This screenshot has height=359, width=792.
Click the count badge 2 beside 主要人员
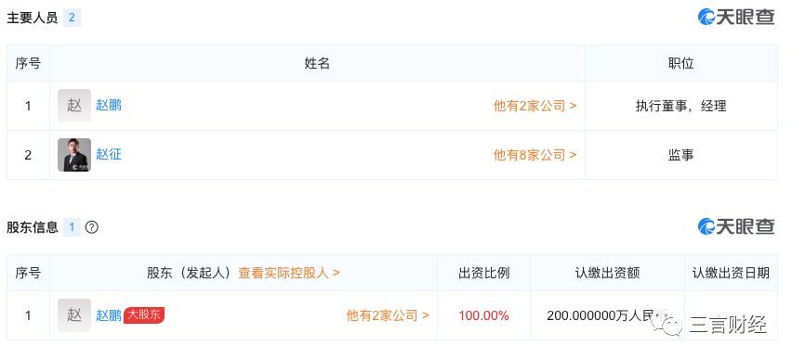point(72,18)
